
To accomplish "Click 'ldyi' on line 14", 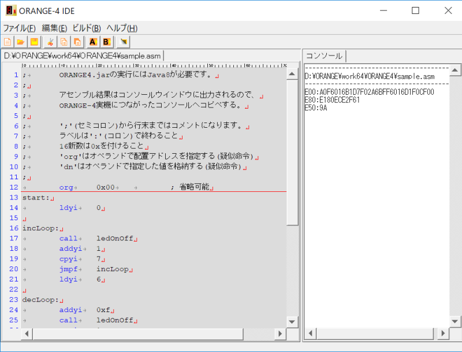I will tap(68, 208).
